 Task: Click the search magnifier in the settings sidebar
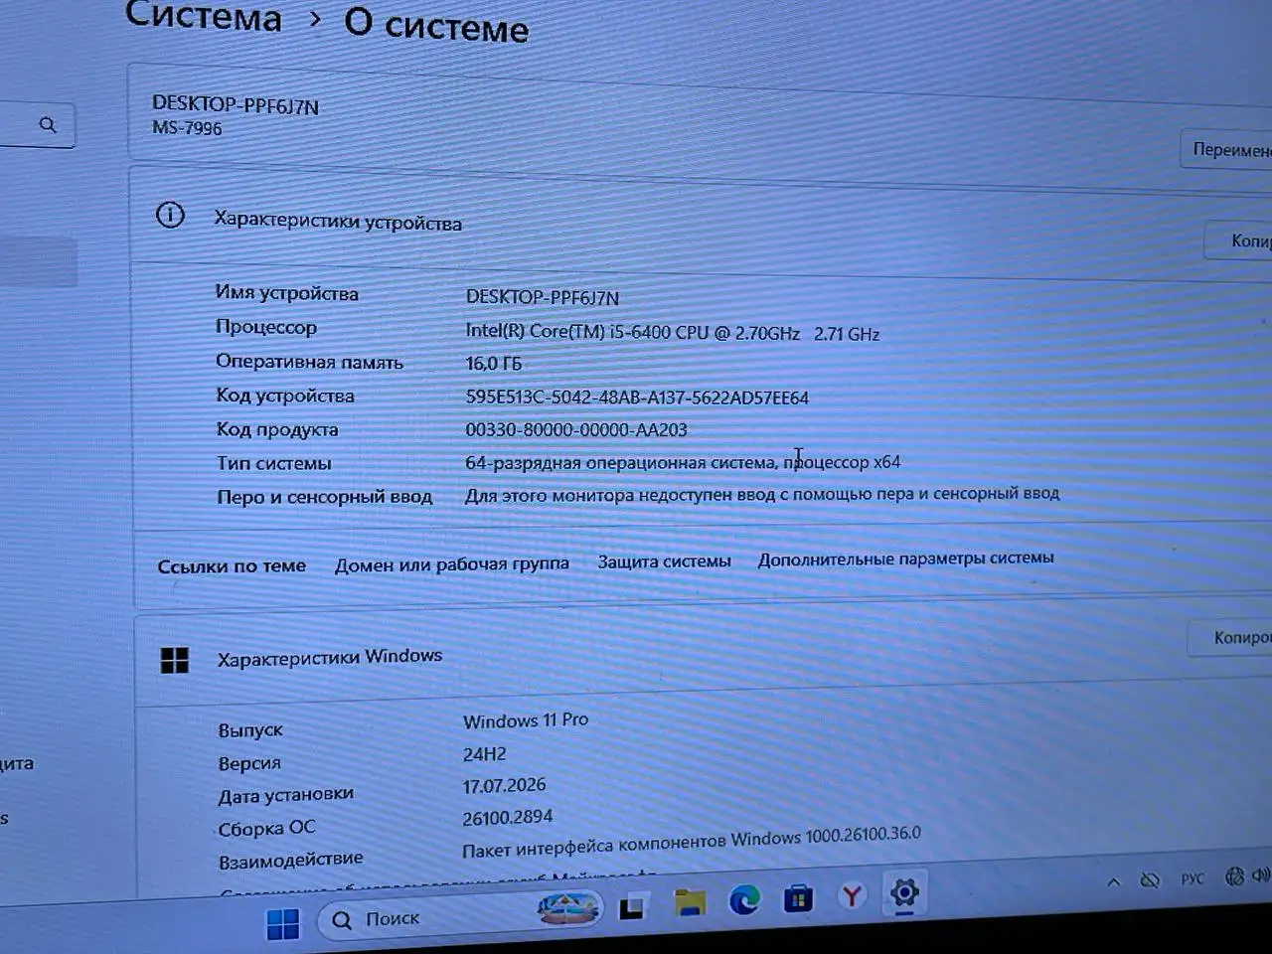pyautogui.click(x=47, y=125)
